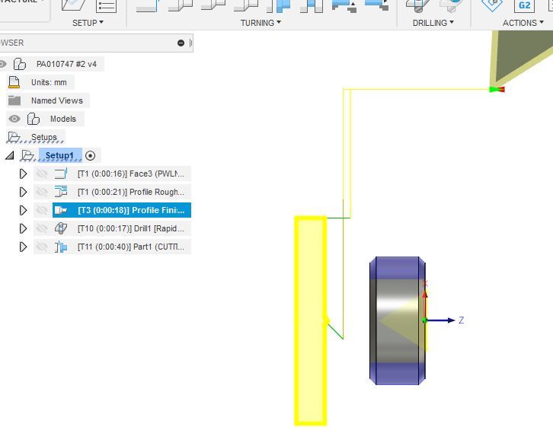Expand the Part1 operation node
This screenshot has height=430, width=553.
[x=23, y=247]
